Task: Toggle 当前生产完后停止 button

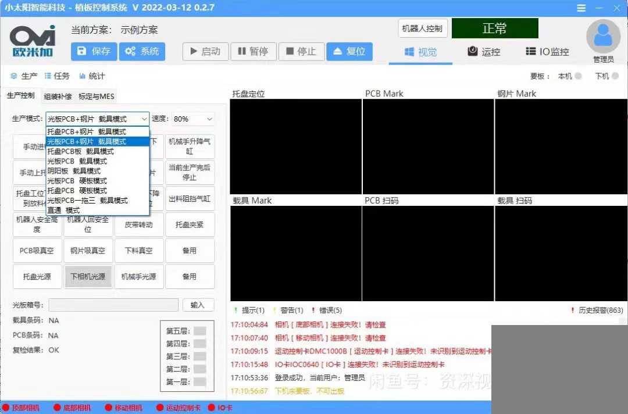Action: tap(190, 173)
